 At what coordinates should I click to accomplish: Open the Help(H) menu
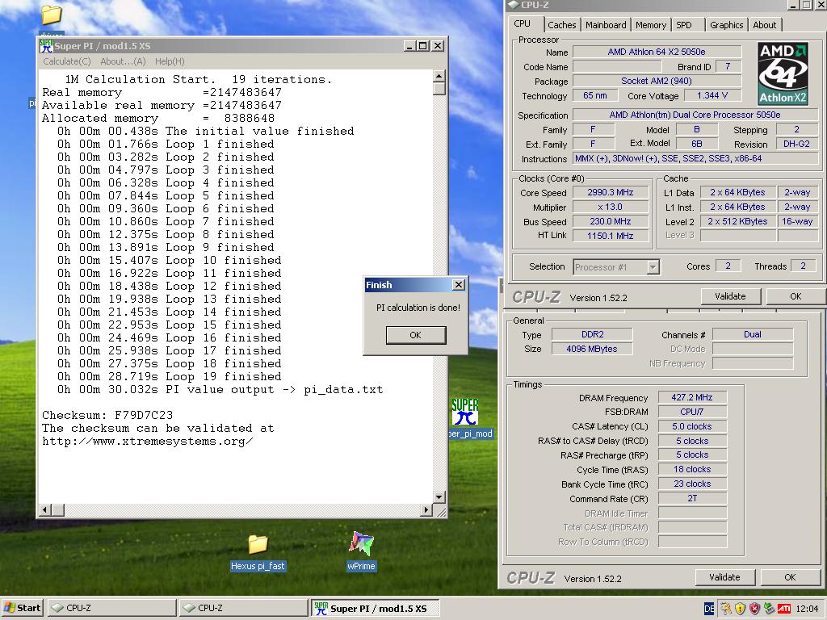170,61
